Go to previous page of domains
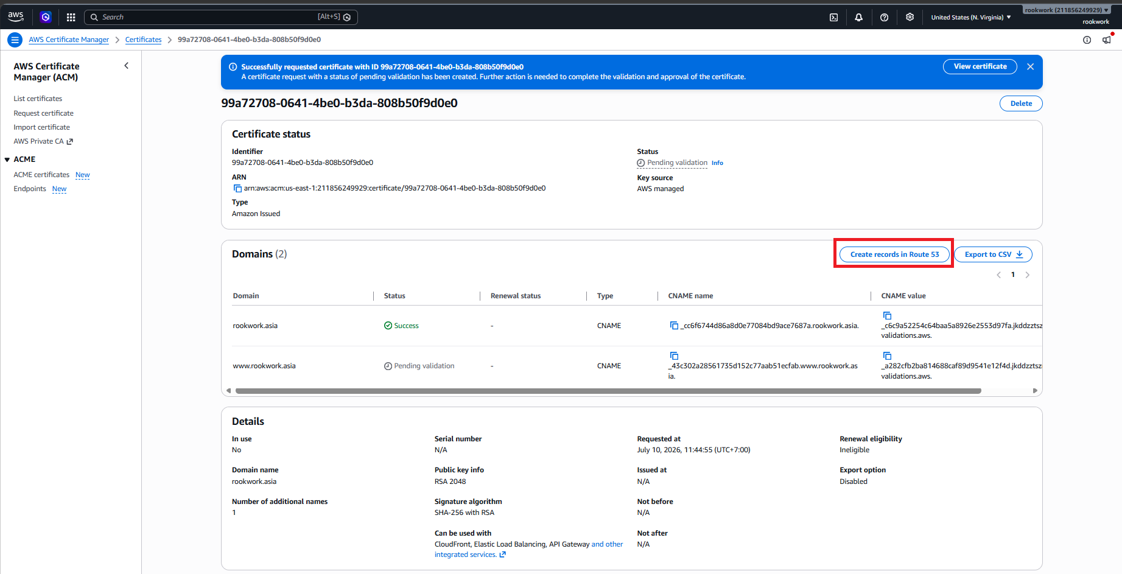The image size is (1122, 574). (998, 275)
